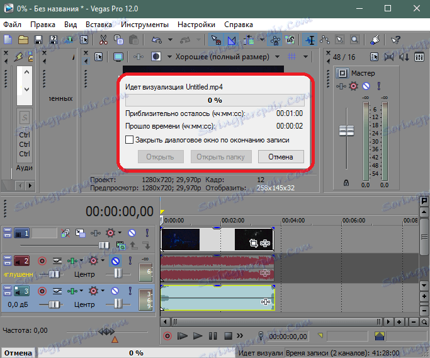Image resolution: width=430 pixels, height=358 pixels.
Task: Arm audio track 2 for record
Action: (42, 260)
